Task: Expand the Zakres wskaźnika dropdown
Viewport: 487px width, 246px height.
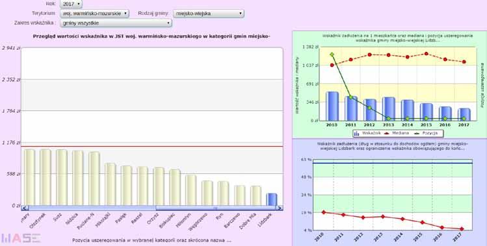Action: click(x=116, y=23)
